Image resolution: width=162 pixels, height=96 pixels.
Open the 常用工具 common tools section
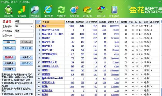101,11
